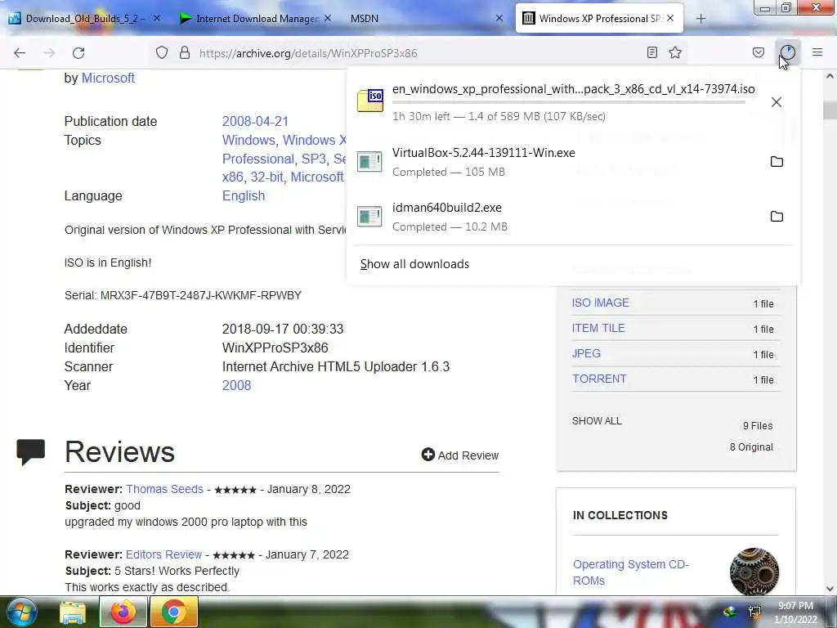The height and width of the screenshot is (628, 837).
Task: Click the SP3 topic link
Action: (314, 159)
